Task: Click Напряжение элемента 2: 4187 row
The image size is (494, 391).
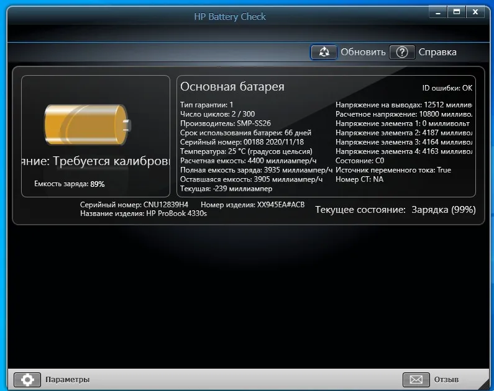Action: click(x=404, y=133)
